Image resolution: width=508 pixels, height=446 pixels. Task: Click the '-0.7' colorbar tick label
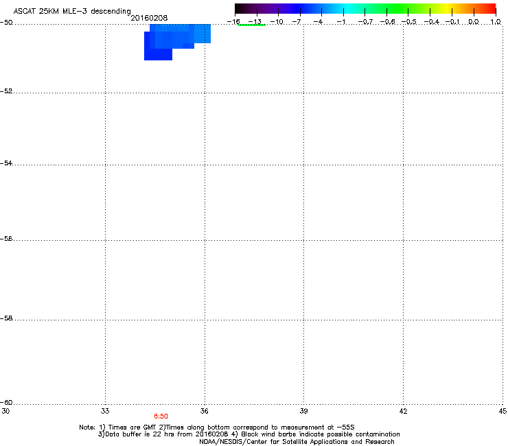coord(365,22)
